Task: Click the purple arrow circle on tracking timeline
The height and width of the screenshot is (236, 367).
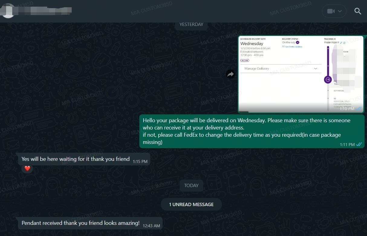Action: click(328, 80)
